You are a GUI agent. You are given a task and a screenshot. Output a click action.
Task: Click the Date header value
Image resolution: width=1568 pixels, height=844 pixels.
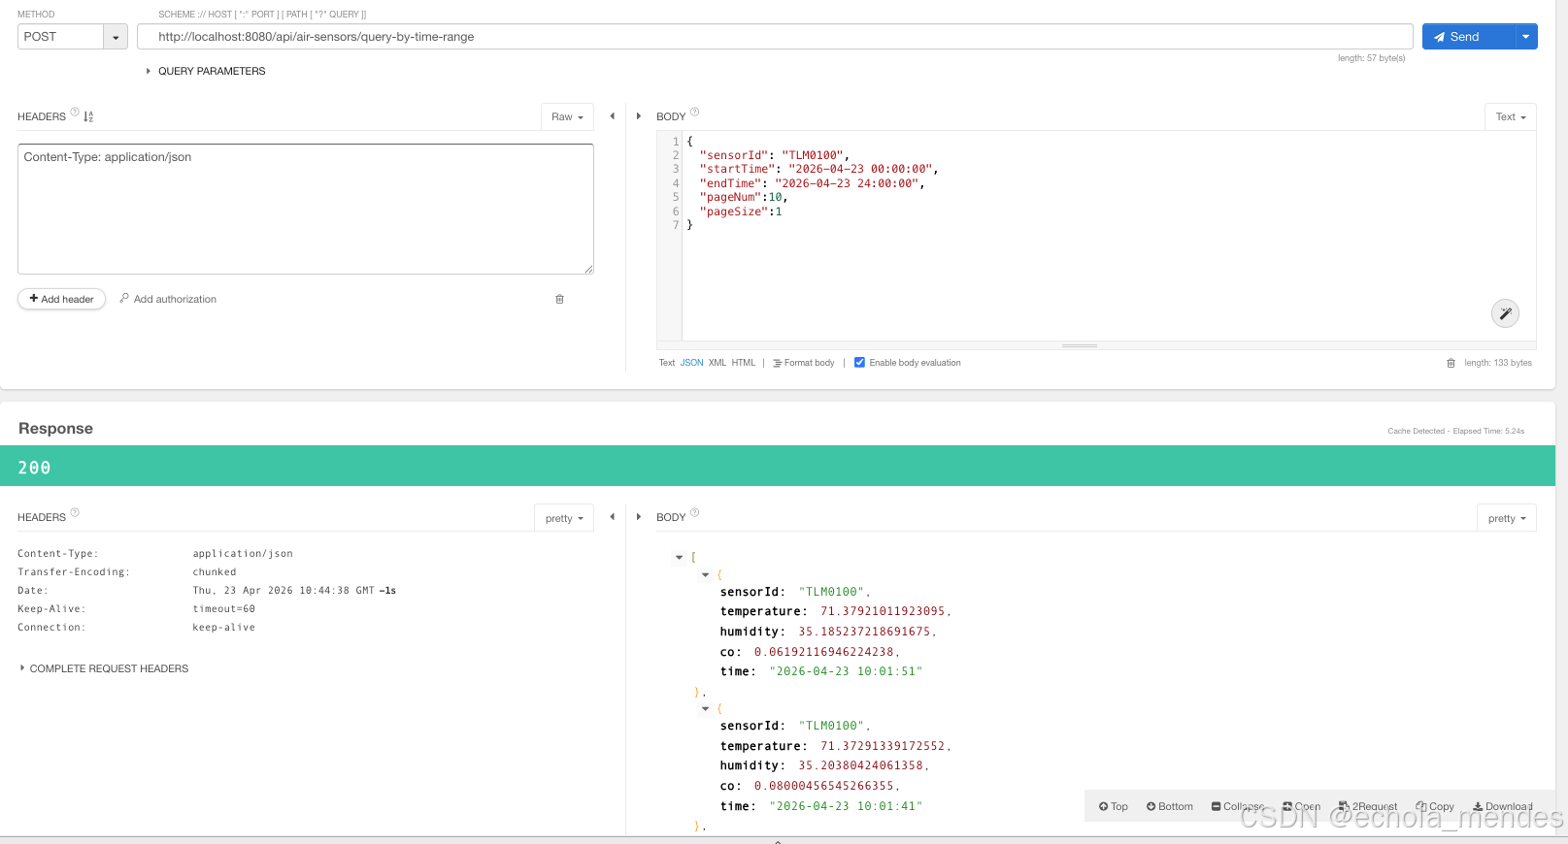click(x=294, y=591)
